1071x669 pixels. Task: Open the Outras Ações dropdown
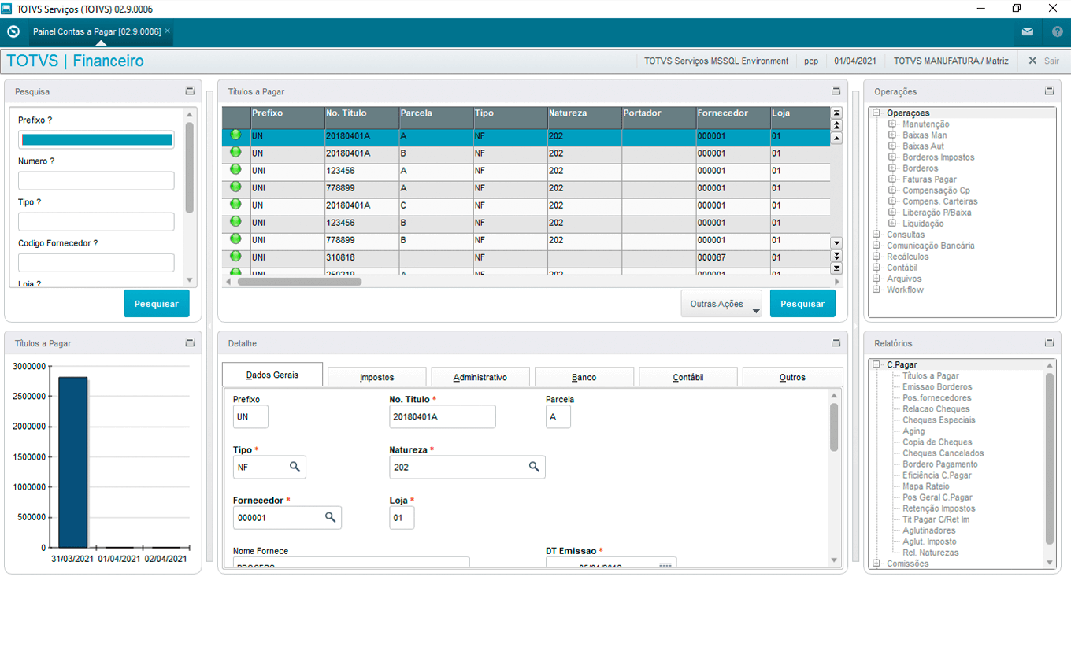point(721,304)
